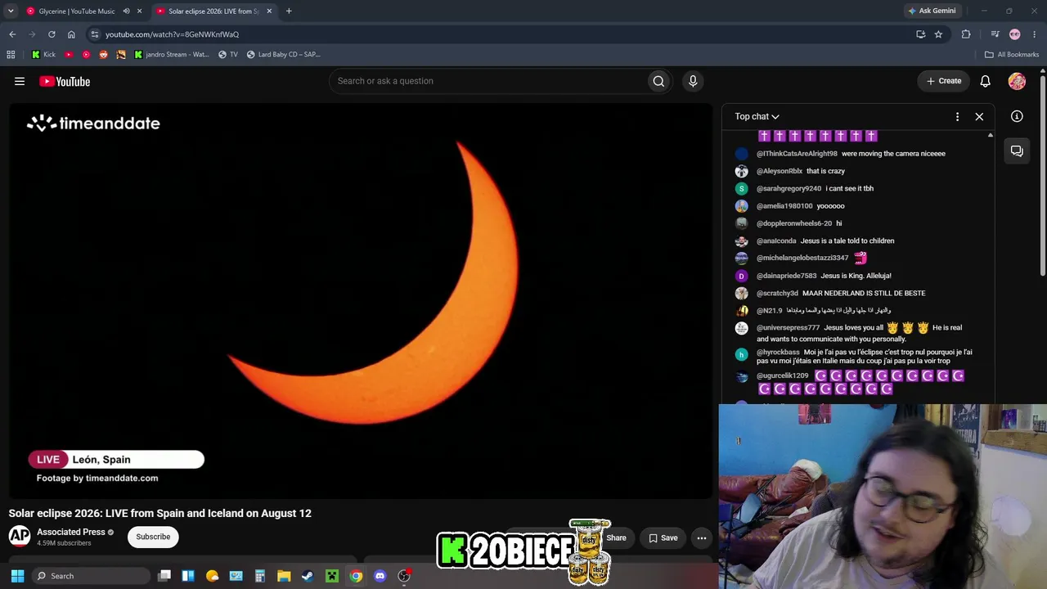This screenshot has width=1047, height=589.
Task: Open media controls in Chrome toolbar
Action: [995, 34]
